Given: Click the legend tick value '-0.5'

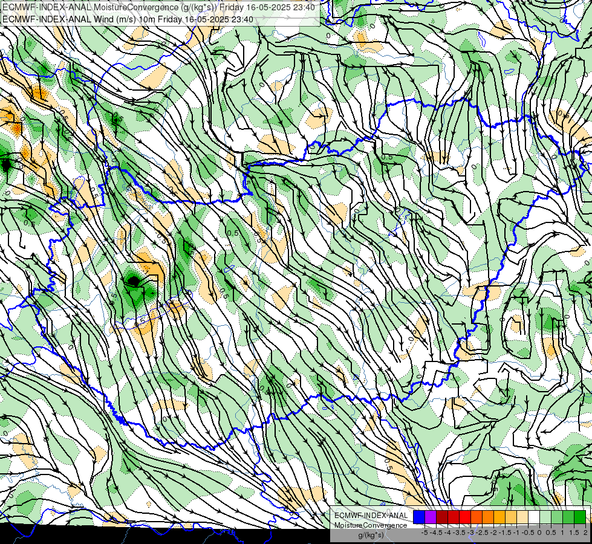Looking at the screenshot, I should (x=528, y=533).
